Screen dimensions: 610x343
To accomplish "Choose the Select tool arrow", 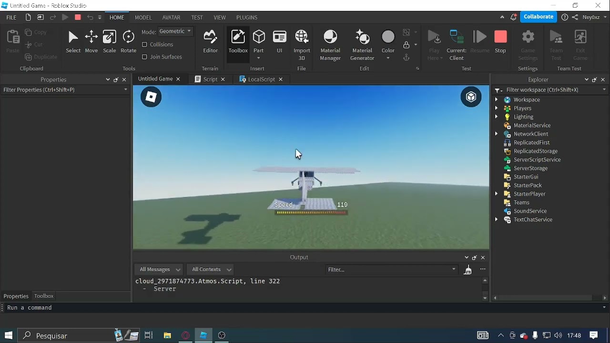I will pyautogui.click(x=73, y=41).
